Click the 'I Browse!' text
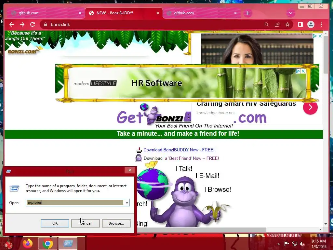The image size is (333, 250). (218, 189)
